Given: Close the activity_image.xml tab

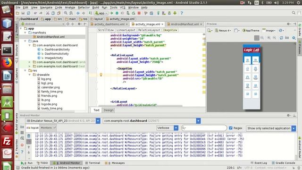Looking at the screenshot, I should pyautogui.click(x=162, y=24).
